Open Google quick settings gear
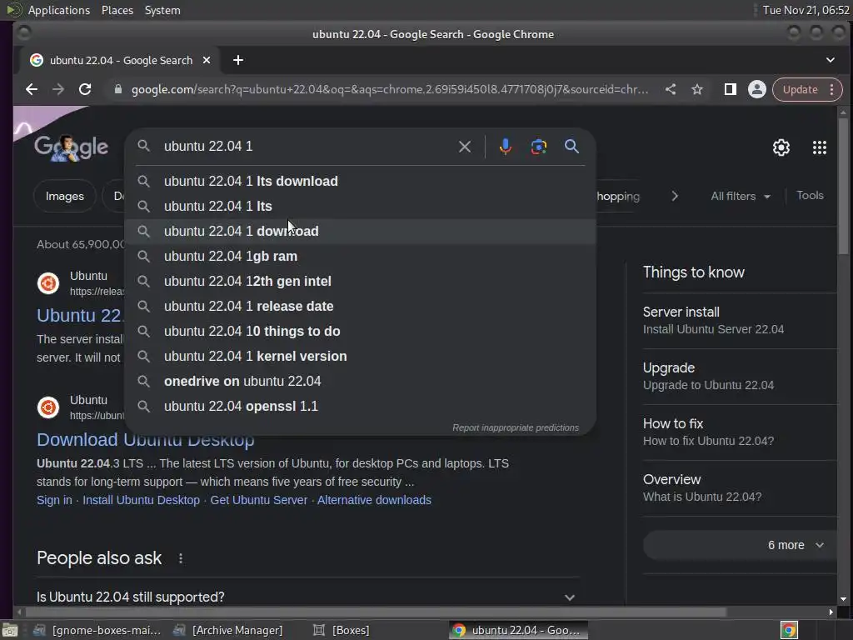 point(781,147)
